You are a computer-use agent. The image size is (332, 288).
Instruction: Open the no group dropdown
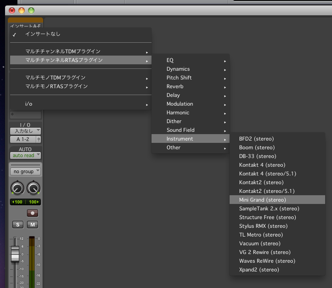pyautogui.click(x=25, y=171)
